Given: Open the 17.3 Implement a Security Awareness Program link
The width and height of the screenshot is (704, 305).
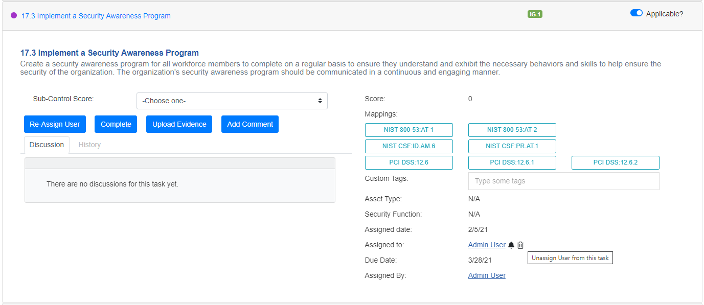Looking at the screenshot, I should pyautogui.click(x=95, y=16).
